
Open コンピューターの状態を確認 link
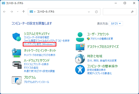point(36,37)
